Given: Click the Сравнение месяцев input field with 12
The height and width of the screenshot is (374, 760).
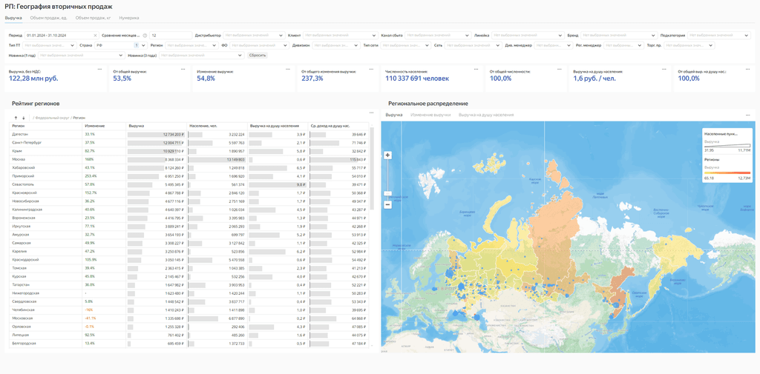Looking at the screenshot, I should pos(171,35).
